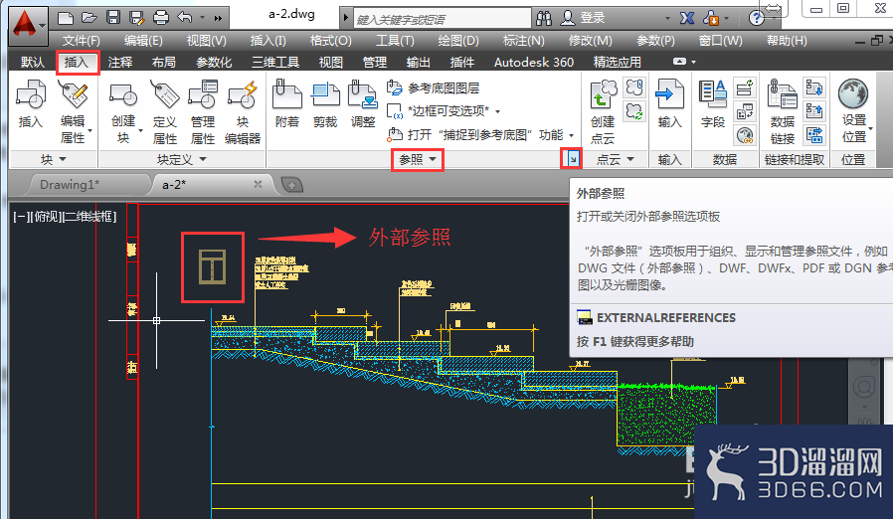Screen dimensions: 893x519
Task: Switch to the 默认 ribbon tab
Action: (x=33, y=62)
